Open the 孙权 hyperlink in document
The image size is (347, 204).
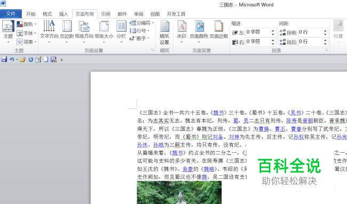(299, 137)
